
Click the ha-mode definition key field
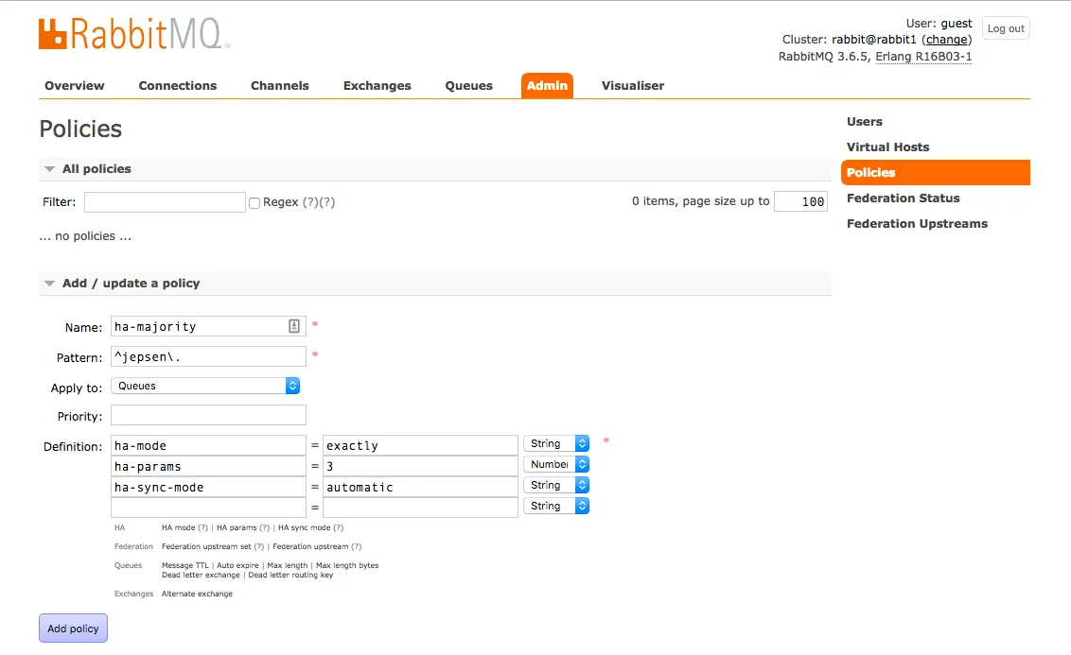tap(208, 445)
